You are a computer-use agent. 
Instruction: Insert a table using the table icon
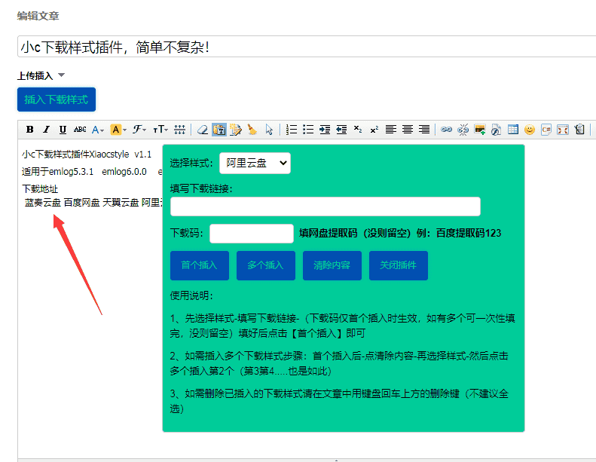pyautogui.click(x=513, y=130)
